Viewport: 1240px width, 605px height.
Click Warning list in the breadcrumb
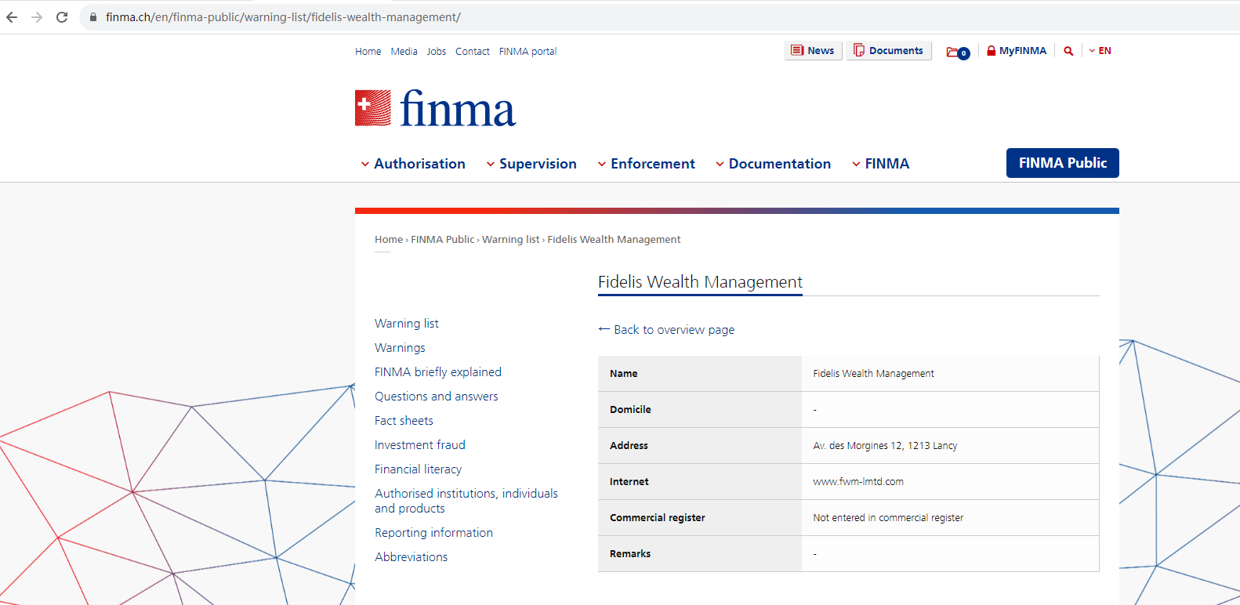pos(511,240)
